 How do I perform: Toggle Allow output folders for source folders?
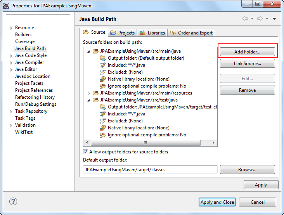85,152
